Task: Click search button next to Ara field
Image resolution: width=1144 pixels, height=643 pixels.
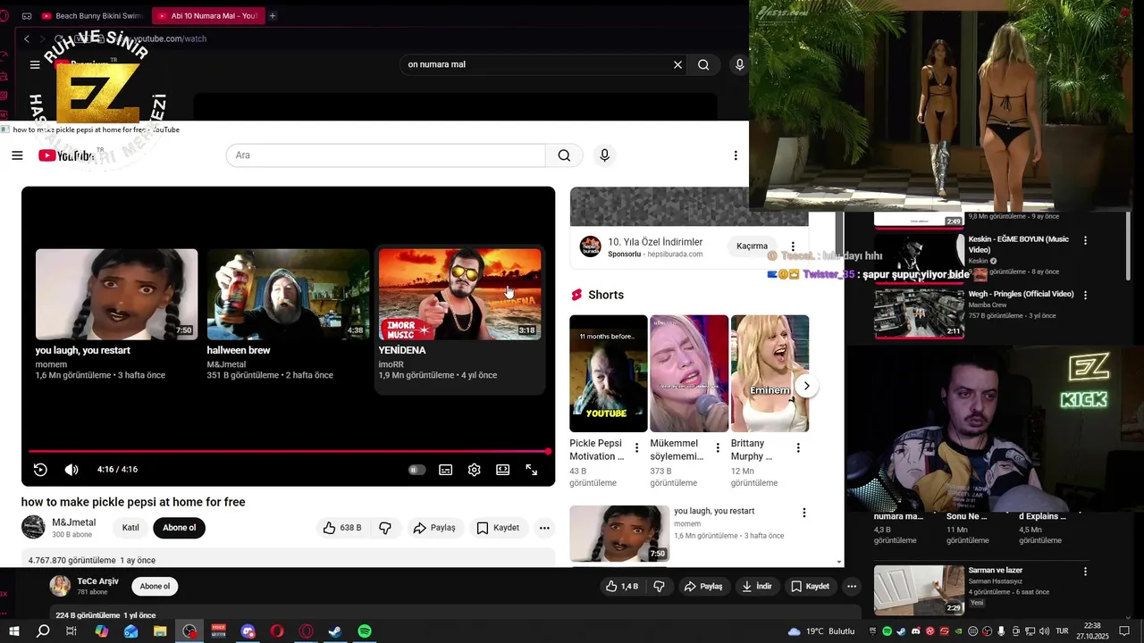Action: [564, 155]
